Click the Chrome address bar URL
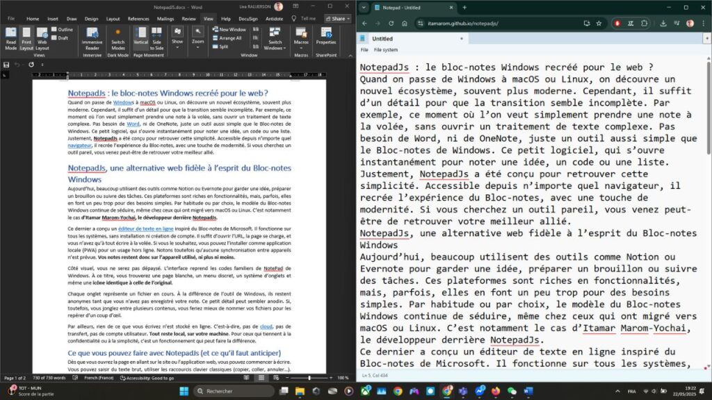712x400 pixels. point(462,24)
